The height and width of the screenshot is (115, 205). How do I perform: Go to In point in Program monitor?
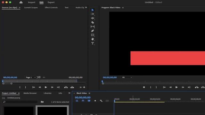coord(164,87)
